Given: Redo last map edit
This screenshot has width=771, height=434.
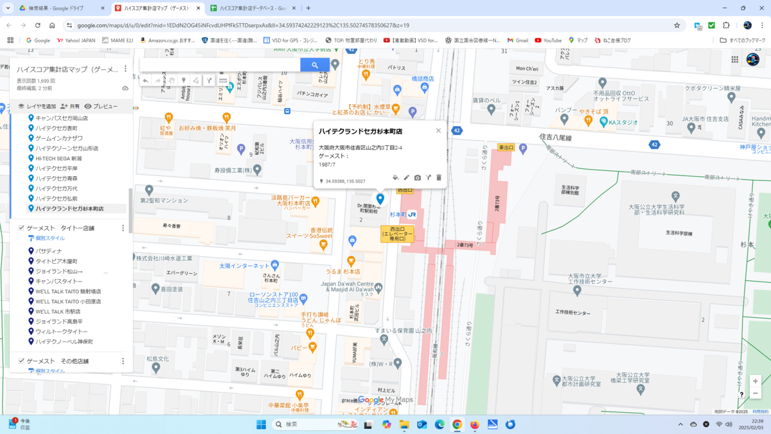Looking at the screenshot, I should pyautogui.click(x=158, y=80).
